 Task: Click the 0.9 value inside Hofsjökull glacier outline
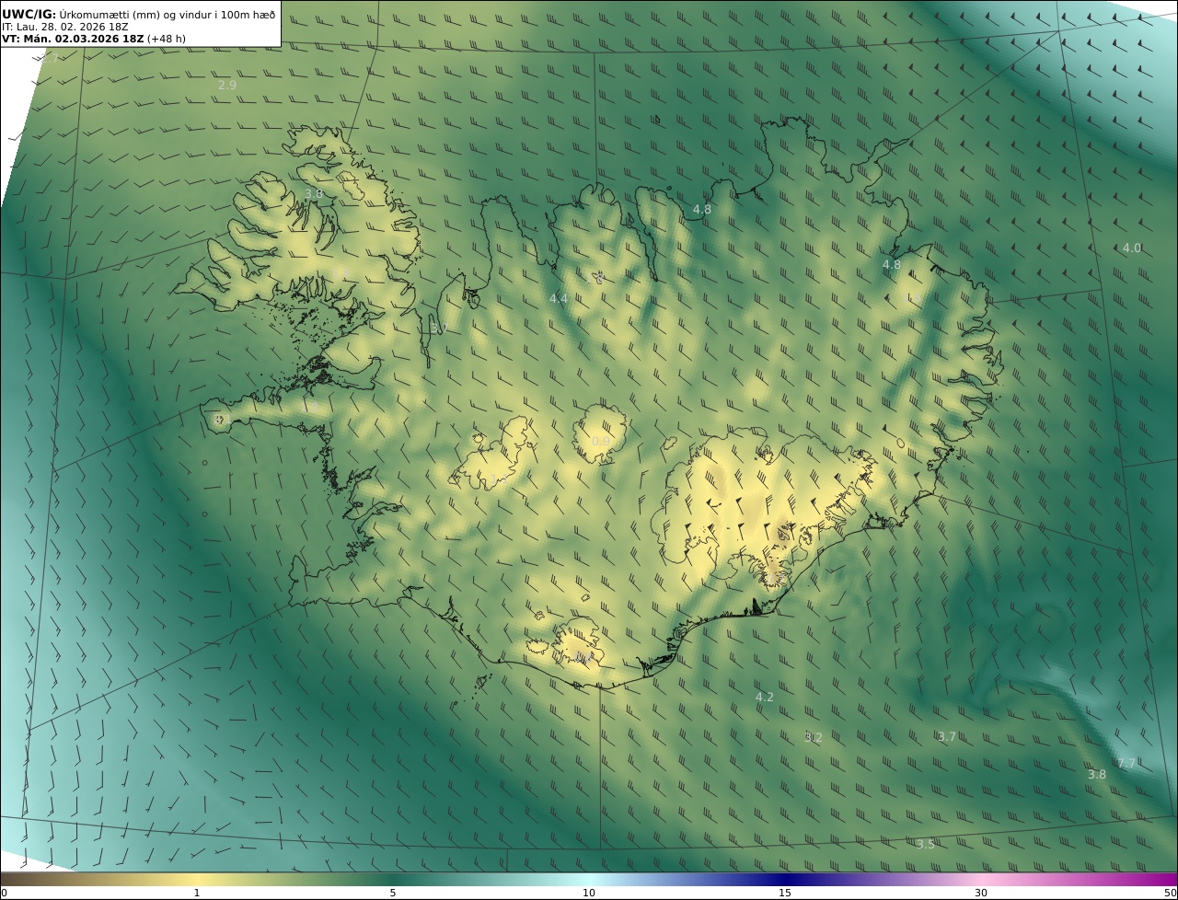(601, 442)
